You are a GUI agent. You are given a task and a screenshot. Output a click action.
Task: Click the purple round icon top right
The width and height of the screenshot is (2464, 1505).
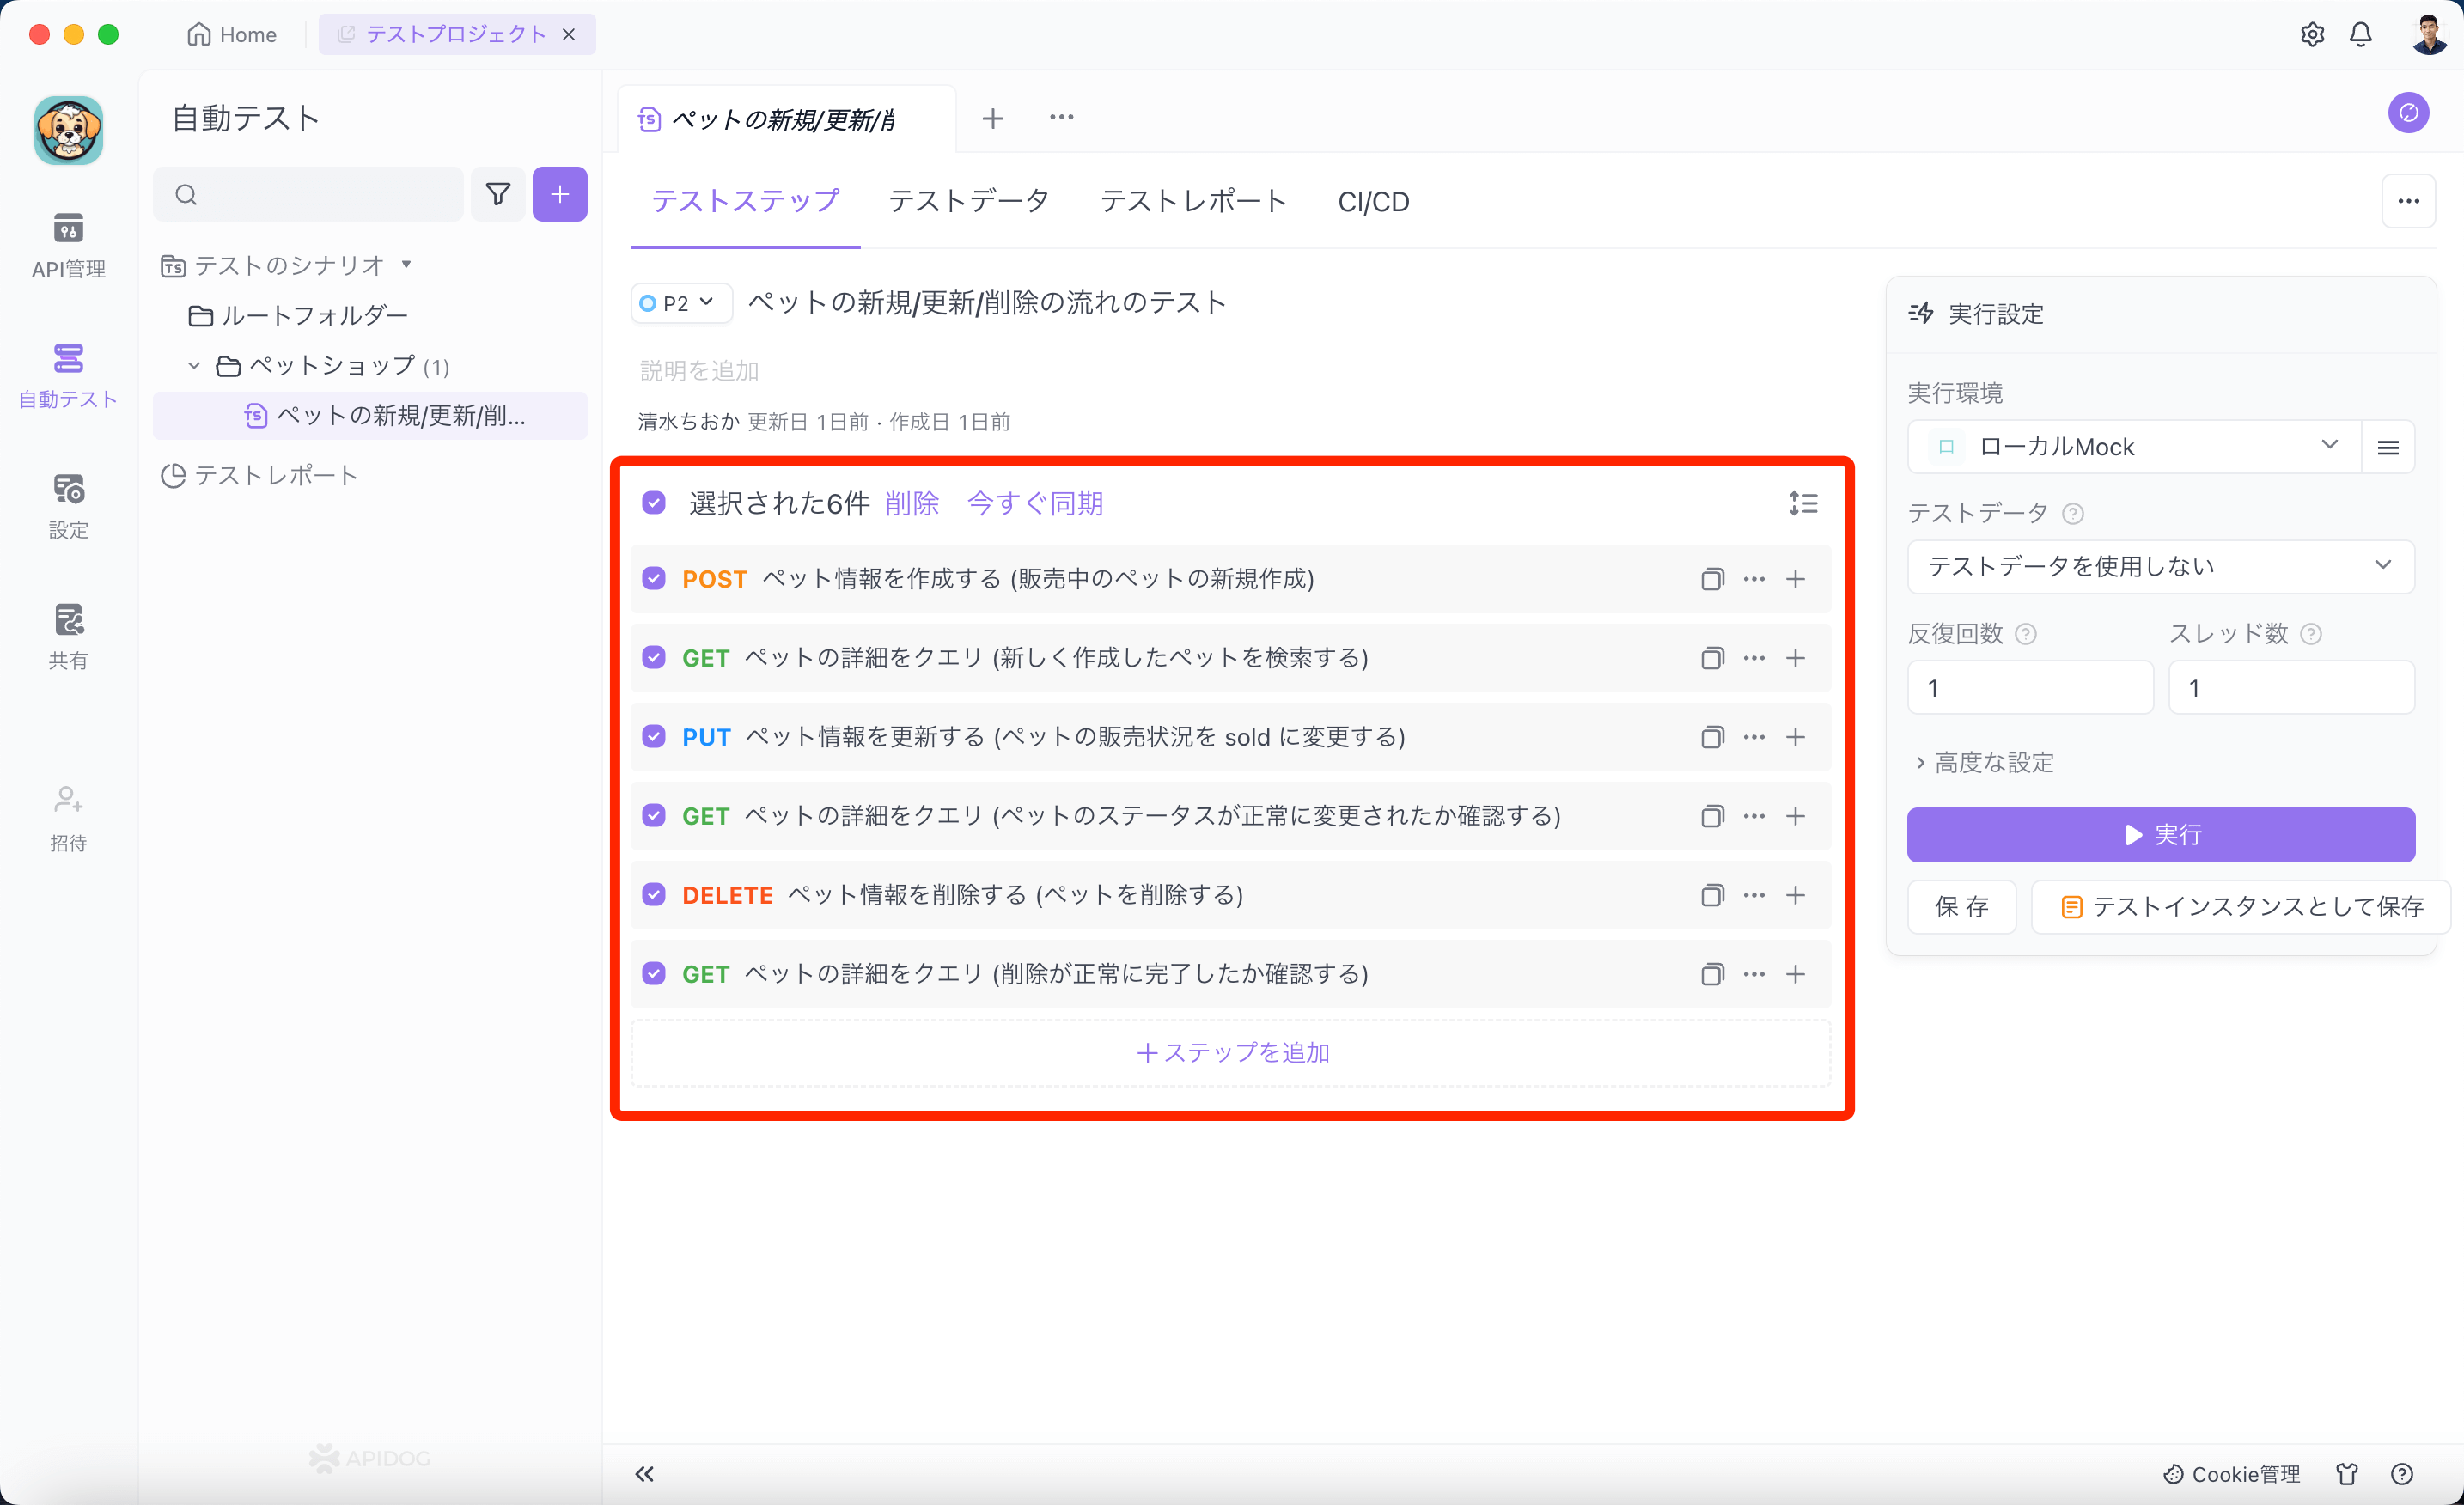tap(2408, 113)
